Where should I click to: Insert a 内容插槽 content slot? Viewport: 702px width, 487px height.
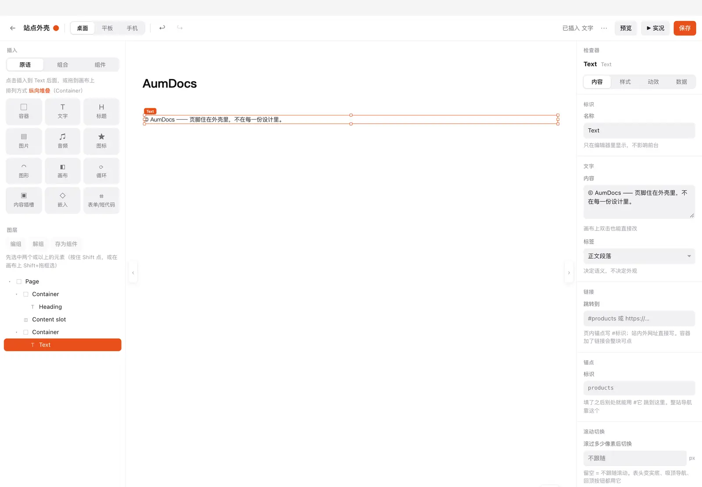pyautogui.click(x=24, y=200)
